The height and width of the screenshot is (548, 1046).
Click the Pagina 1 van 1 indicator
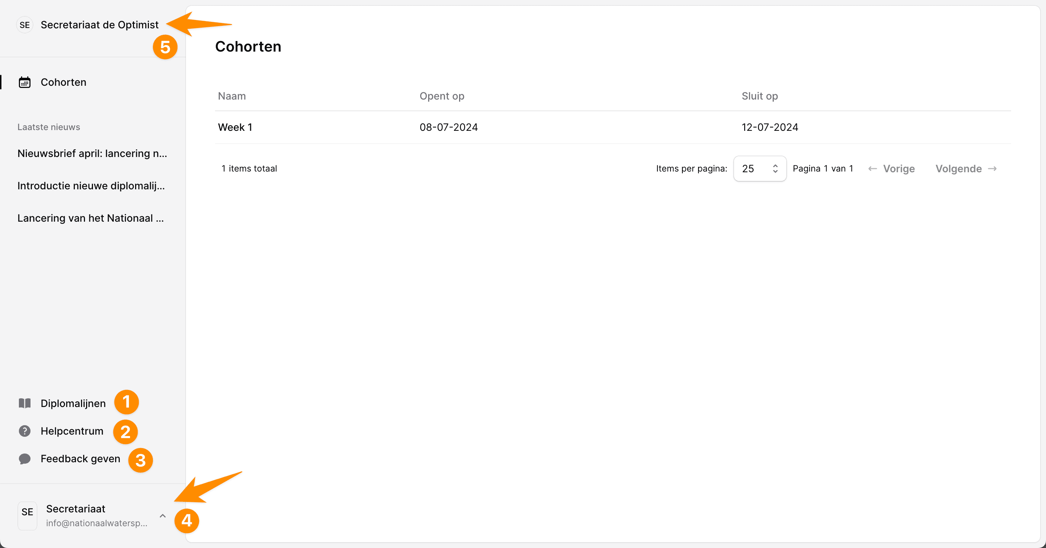coord(823,168)
